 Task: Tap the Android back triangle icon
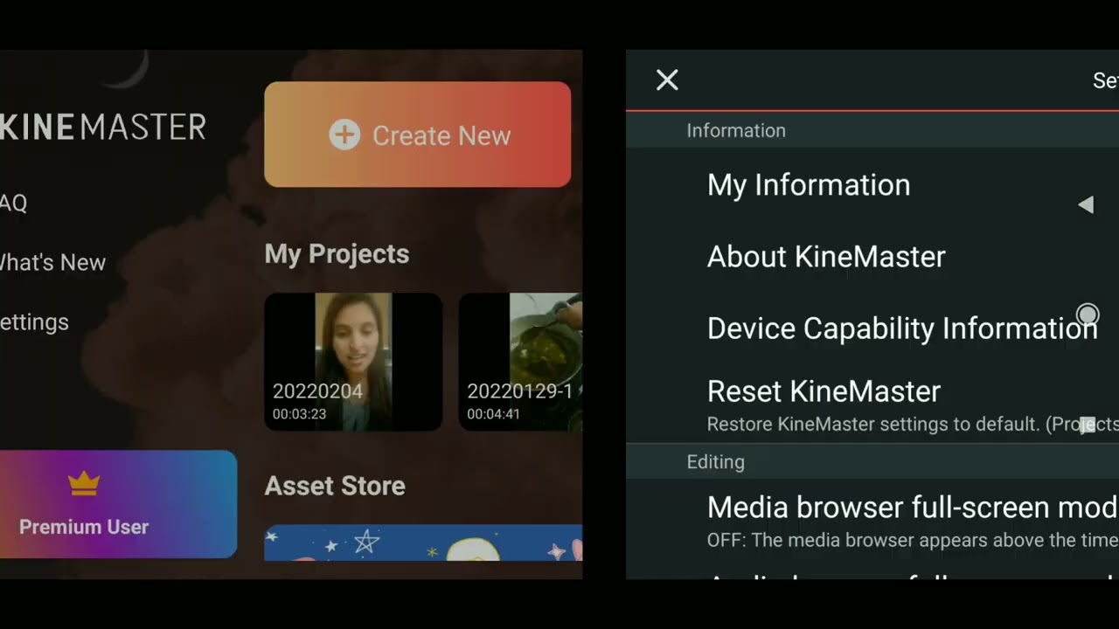point(1086,204)
